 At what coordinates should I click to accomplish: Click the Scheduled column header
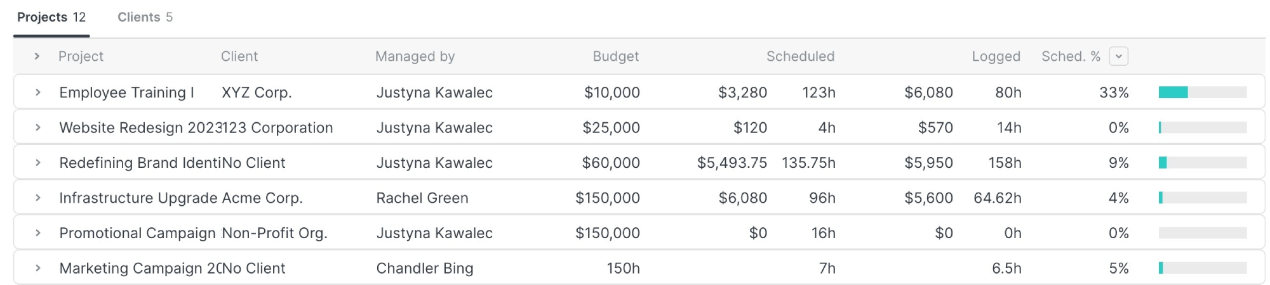coord(799,56)
